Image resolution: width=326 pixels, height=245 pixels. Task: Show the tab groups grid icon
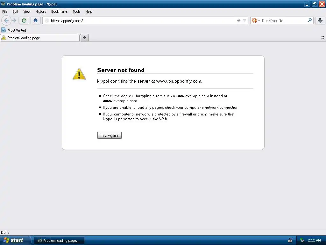point(323,38)
